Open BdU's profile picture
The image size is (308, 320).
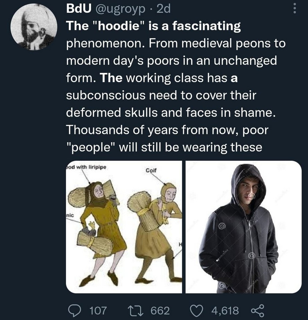[34, 27]
